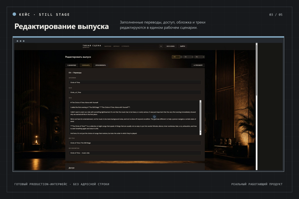
Task: Switch site language with RU header button
Action: [161, 46]
